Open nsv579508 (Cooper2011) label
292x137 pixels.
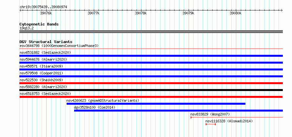tap(41, 73)
